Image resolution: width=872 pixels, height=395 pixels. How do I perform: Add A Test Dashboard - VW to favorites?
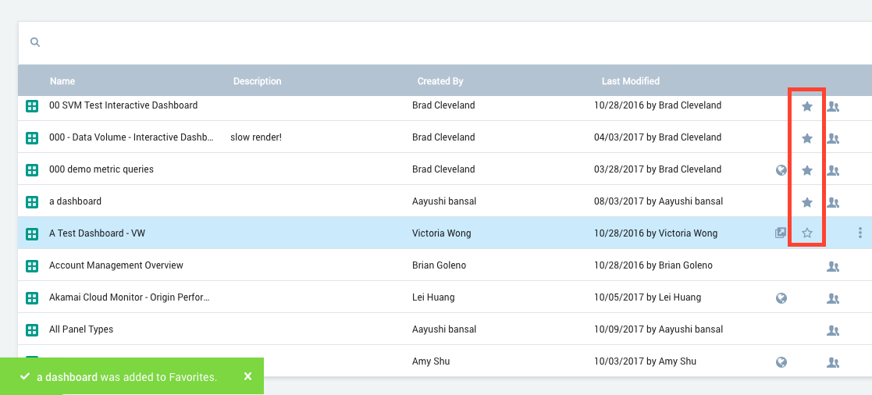tap(807, 233)
